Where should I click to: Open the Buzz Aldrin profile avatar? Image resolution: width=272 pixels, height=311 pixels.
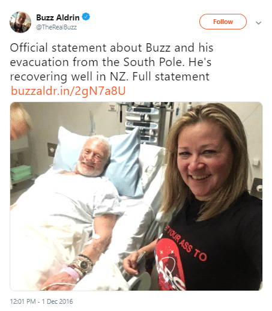coord(20,22)
